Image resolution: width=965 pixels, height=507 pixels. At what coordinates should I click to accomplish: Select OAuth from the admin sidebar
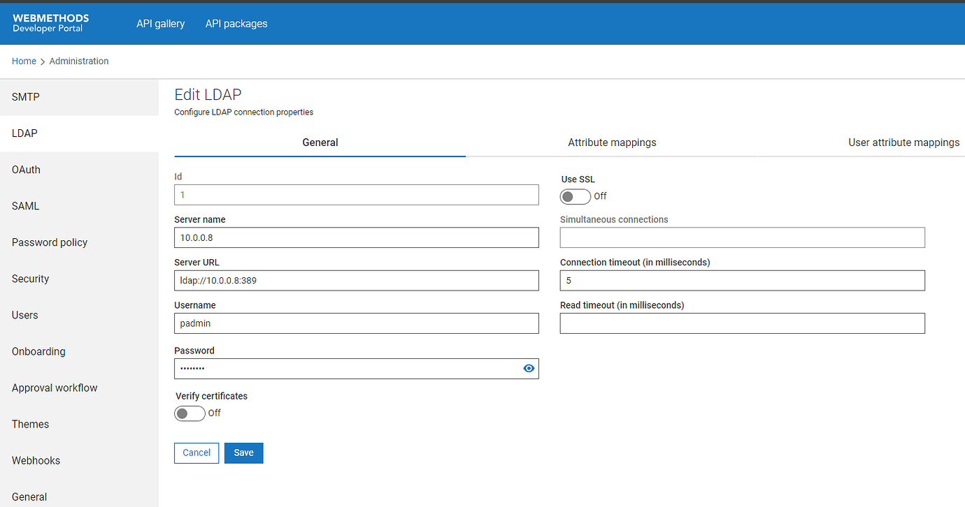coord(26,170)
